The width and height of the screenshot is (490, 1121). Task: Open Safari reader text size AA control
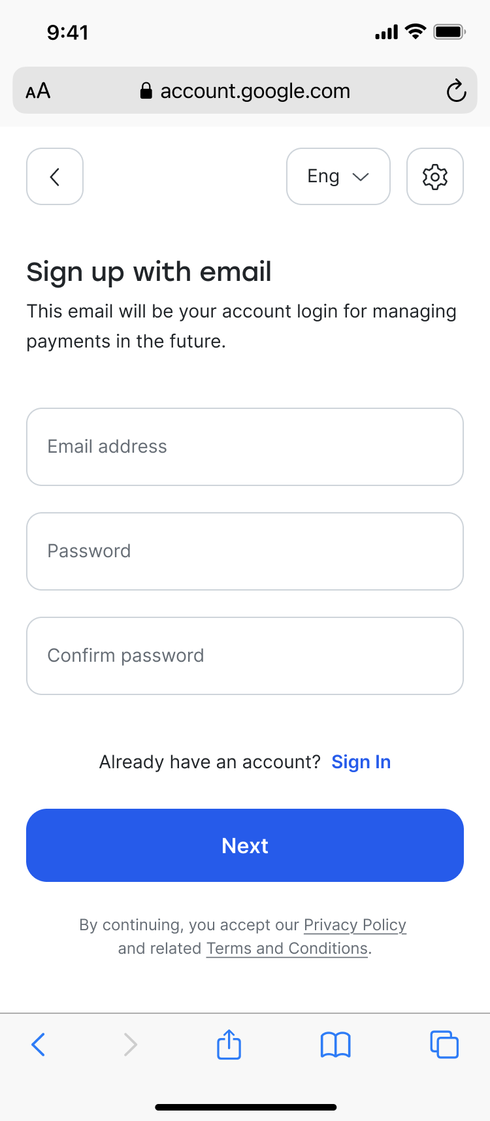tap(38, 91)
